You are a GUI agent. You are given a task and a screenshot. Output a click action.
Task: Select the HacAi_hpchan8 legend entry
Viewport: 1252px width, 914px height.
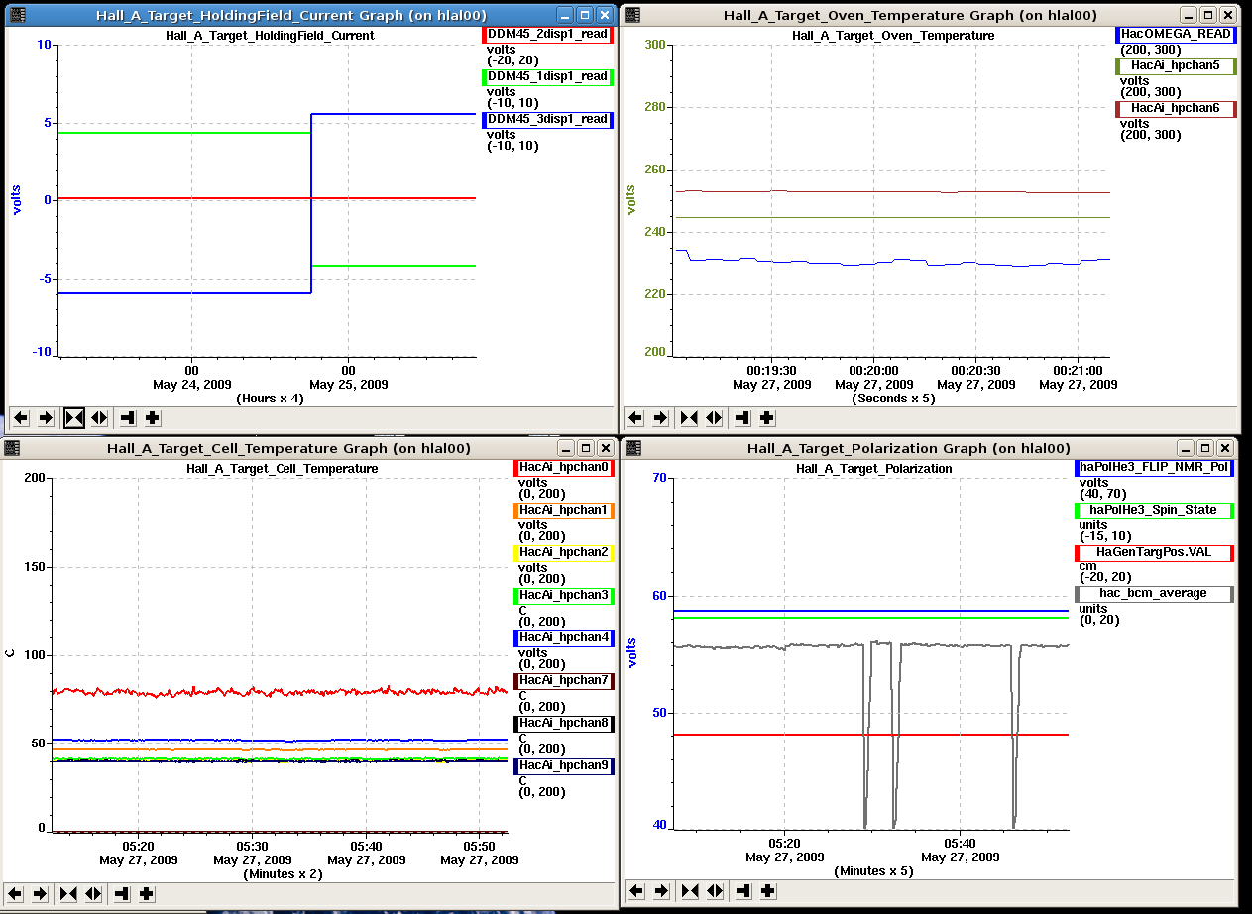563,724
